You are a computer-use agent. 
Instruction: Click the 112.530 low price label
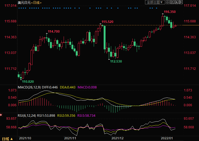116,61
